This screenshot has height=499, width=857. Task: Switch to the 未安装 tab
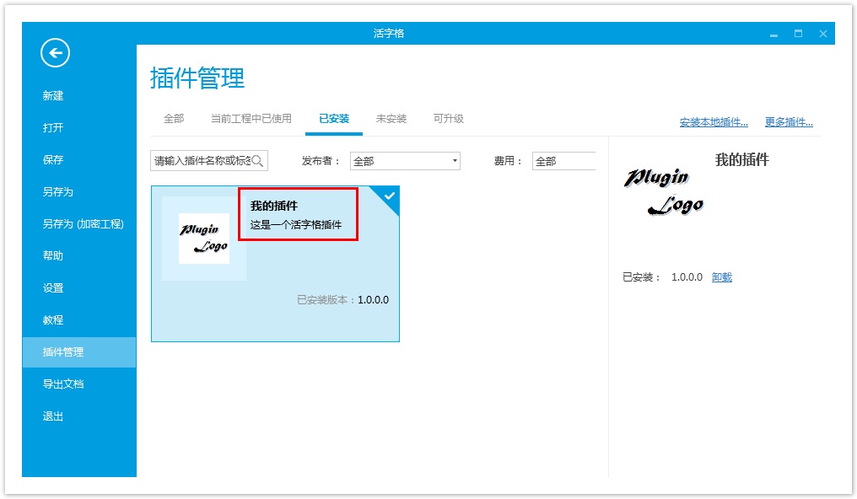(391, 119)
